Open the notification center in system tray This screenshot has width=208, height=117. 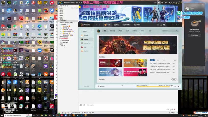pos(205,115)
